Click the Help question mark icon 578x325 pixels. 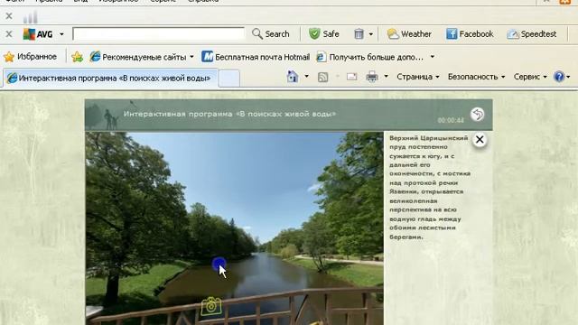(x=559, y=77)
